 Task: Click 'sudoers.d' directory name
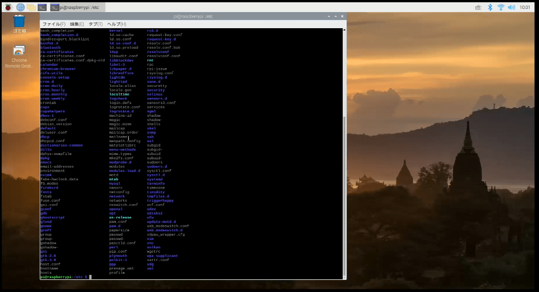click(x=157, y=166)
